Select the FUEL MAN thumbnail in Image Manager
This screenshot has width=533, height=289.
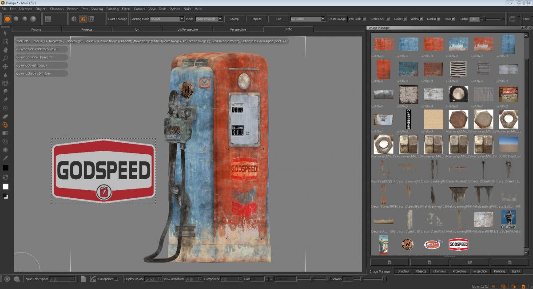(x=508, y=220)
